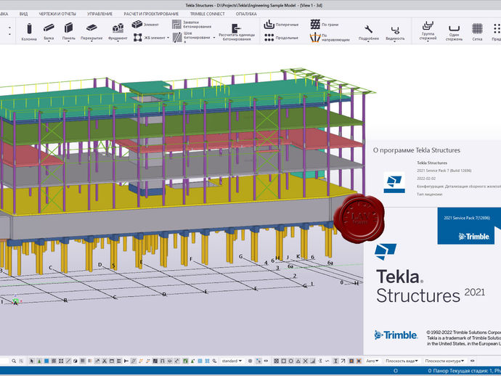Expand the dropdown arrow under Видимость
501x376 pixels.
pos(395,41)
